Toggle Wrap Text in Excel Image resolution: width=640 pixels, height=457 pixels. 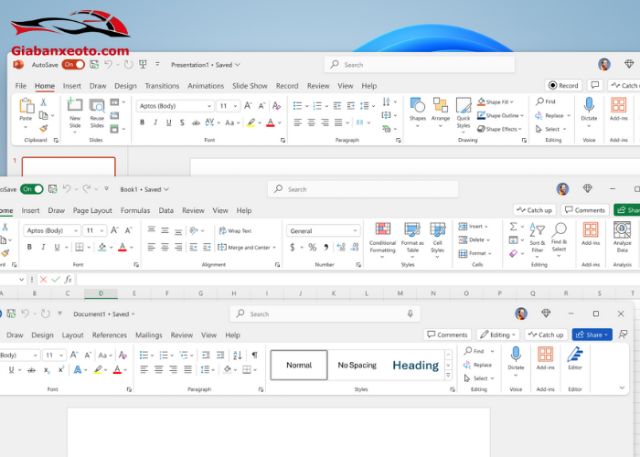(x=235, y=230)
